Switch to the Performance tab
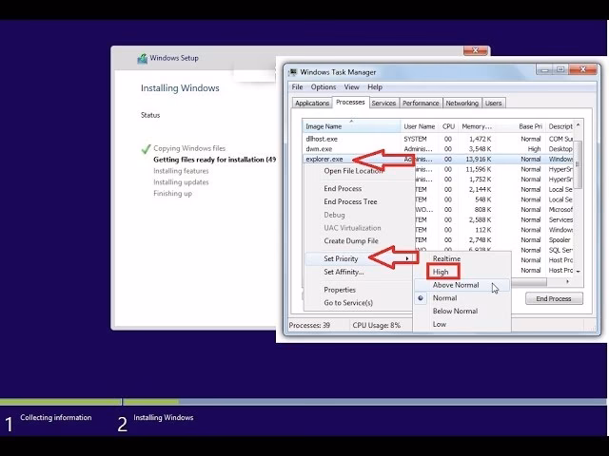The width and height of the screenshot is (609, 456). click(420, 103)
